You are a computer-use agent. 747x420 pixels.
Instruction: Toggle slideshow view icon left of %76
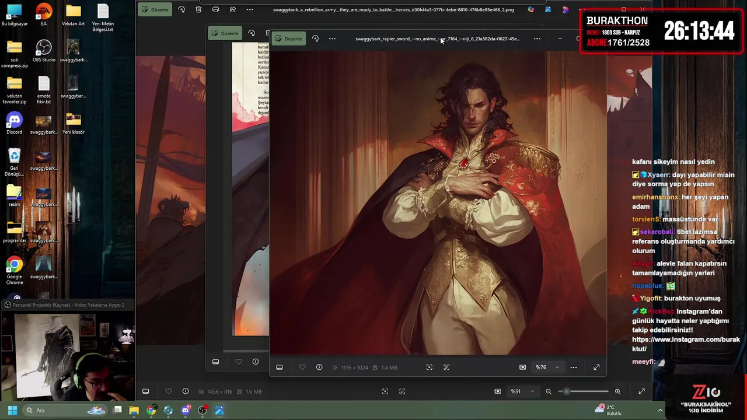point(523,367)
